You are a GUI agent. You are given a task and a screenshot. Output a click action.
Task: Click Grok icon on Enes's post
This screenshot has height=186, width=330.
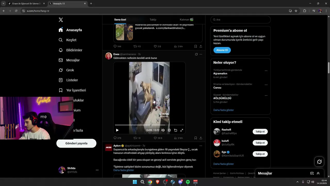pyautogui.click(x=196, y=54)
